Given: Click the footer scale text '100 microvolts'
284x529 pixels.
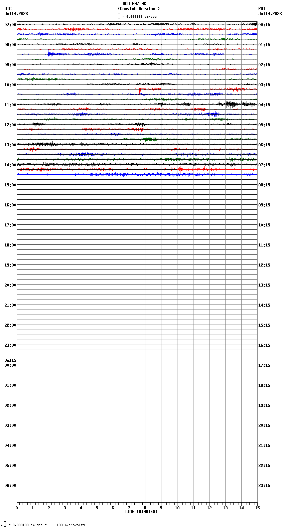Looking at the screenshot, I should [x=70, y=525].
